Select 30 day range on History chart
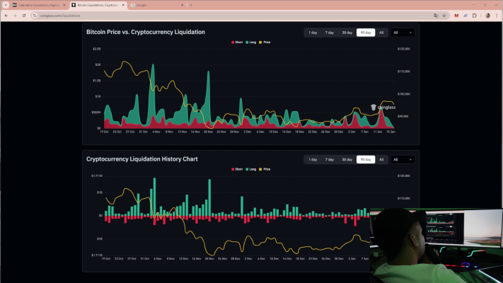Viewport: 503px width, 283px height. pos(347,160)
